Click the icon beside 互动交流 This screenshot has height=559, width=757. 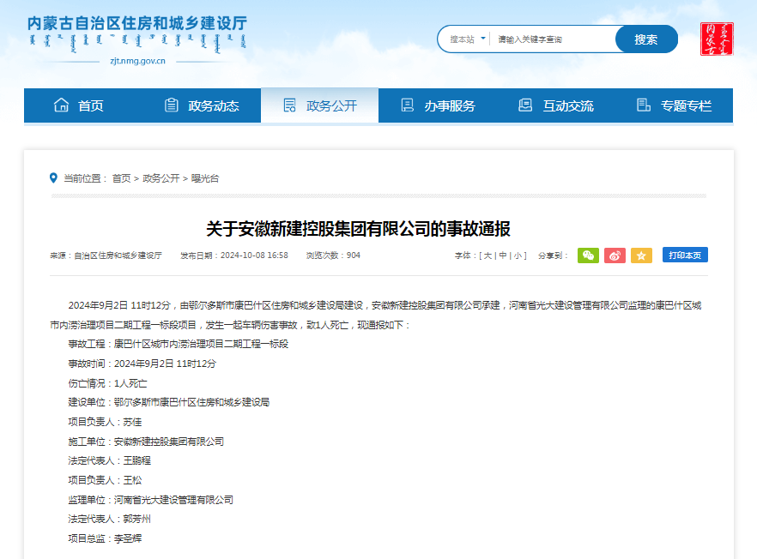(525, 105)
